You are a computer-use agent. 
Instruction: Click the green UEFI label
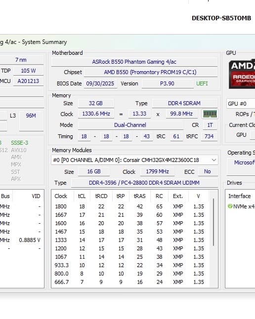(202, 83)
